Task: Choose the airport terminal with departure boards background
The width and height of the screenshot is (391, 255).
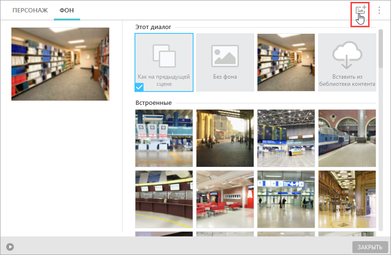Action: coord(286,138)
